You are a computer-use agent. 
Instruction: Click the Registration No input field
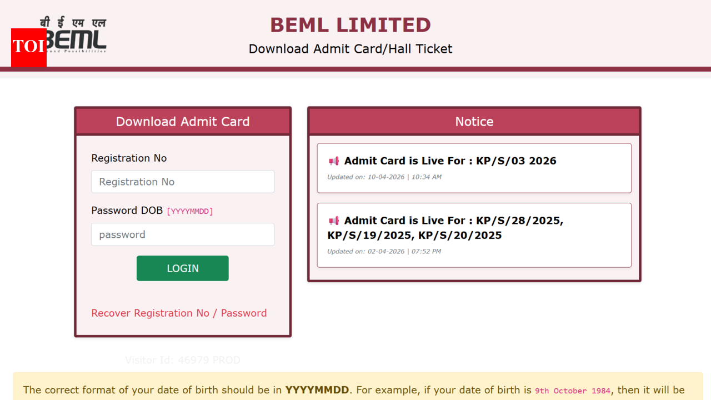pyautogui.click(x=182, y=182)
